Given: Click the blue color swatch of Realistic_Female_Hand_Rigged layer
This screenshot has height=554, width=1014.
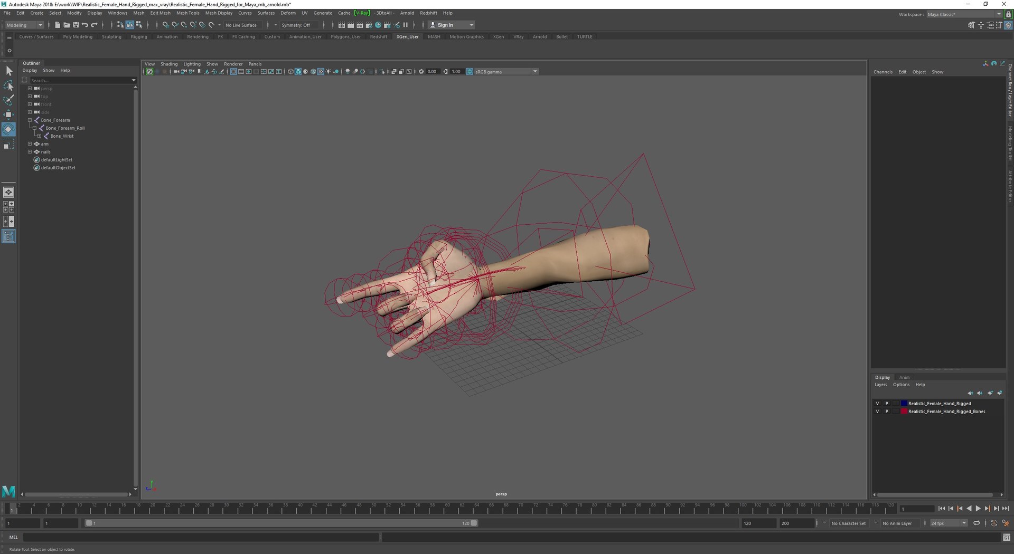Looking at the screenshot, I should [904, 404].
